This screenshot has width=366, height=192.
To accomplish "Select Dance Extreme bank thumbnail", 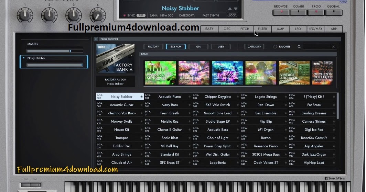I will (261, 73).
